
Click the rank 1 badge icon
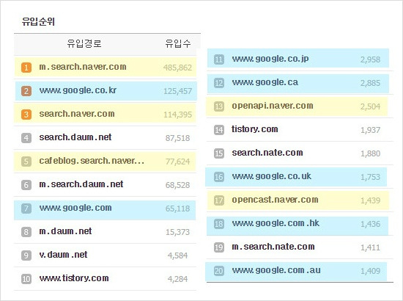26,68
